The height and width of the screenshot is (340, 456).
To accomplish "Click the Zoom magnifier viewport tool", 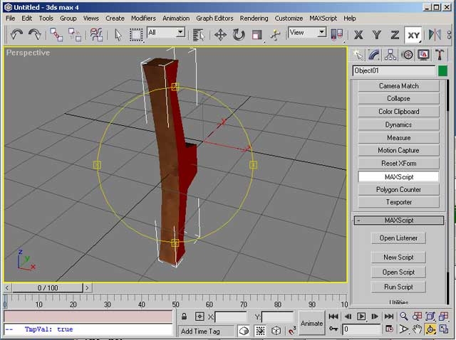I will click(403, 317).
